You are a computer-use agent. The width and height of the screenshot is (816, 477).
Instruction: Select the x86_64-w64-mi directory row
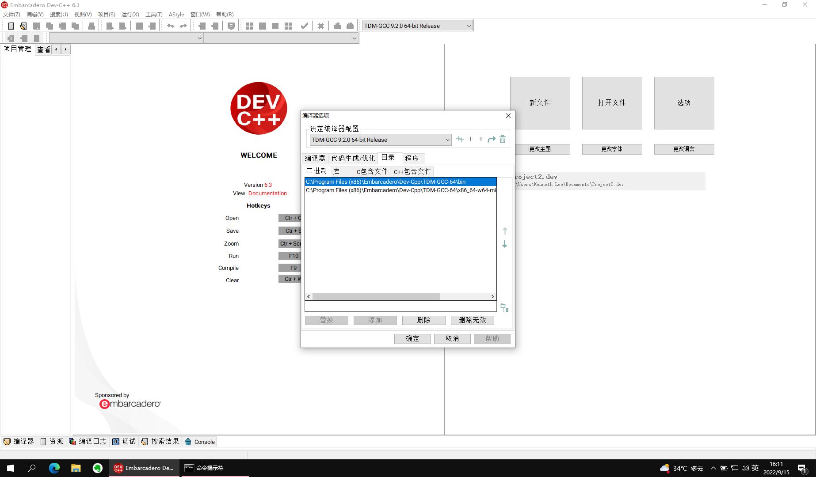coord(400,190)
